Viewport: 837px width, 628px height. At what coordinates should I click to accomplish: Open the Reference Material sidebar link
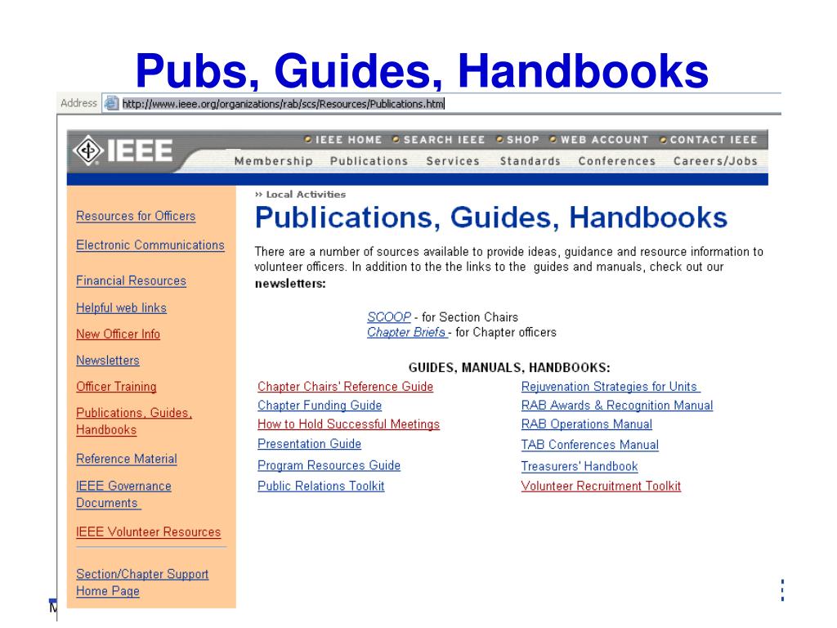pyautogui.click(x=126, y=460)
